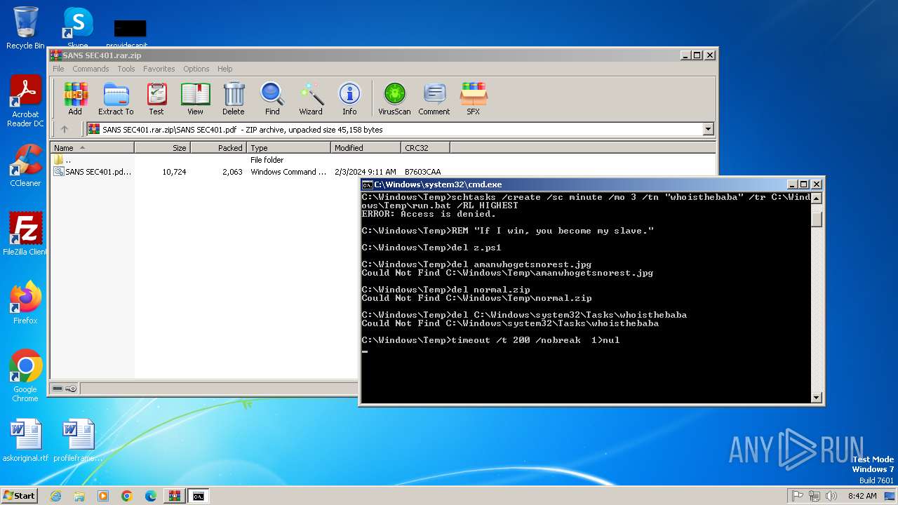Sort the file list by the Size column

click(163, 148)
